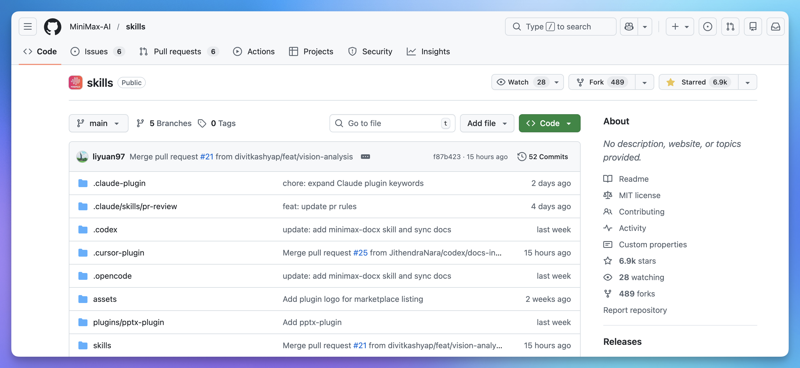Viewport: 800px width, 368px height.
Task: Open the Add file dropdown
Action: tap(487, 124)
